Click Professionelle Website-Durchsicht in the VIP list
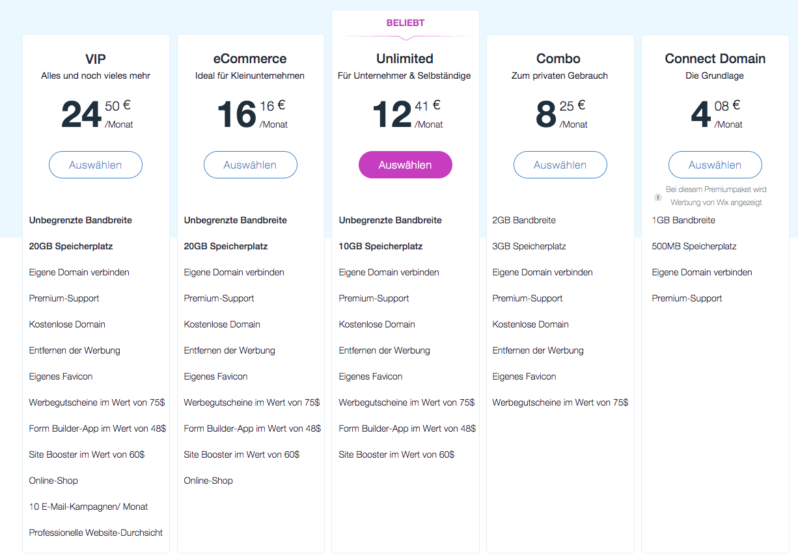Screen dimensions: 798x558 pyautogui.click(x=96, y=533)
